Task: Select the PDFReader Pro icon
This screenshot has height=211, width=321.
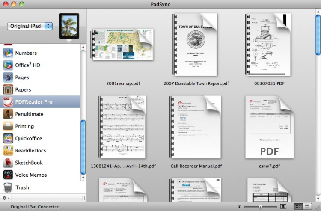Action: tap(8, 102)
